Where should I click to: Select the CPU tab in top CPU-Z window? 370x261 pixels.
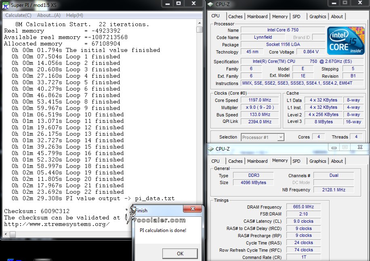(215, 16)
